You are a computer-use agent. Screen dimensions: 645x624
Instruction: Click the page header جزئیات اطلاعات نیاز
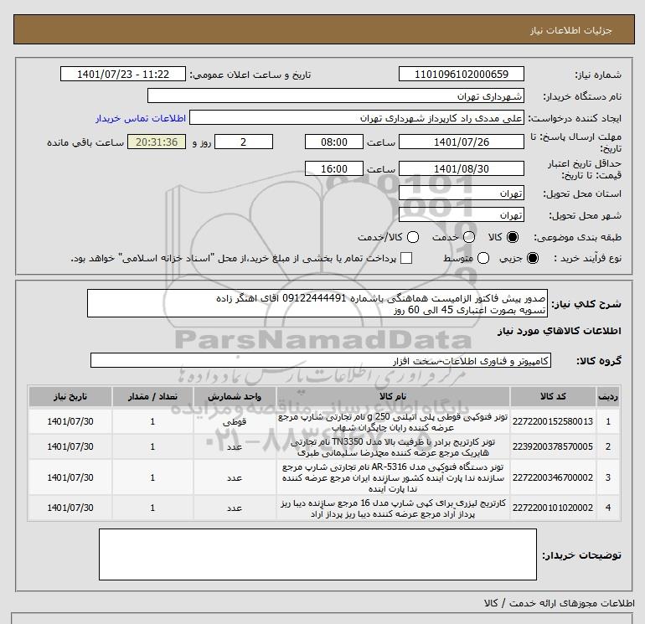[571, 31]
